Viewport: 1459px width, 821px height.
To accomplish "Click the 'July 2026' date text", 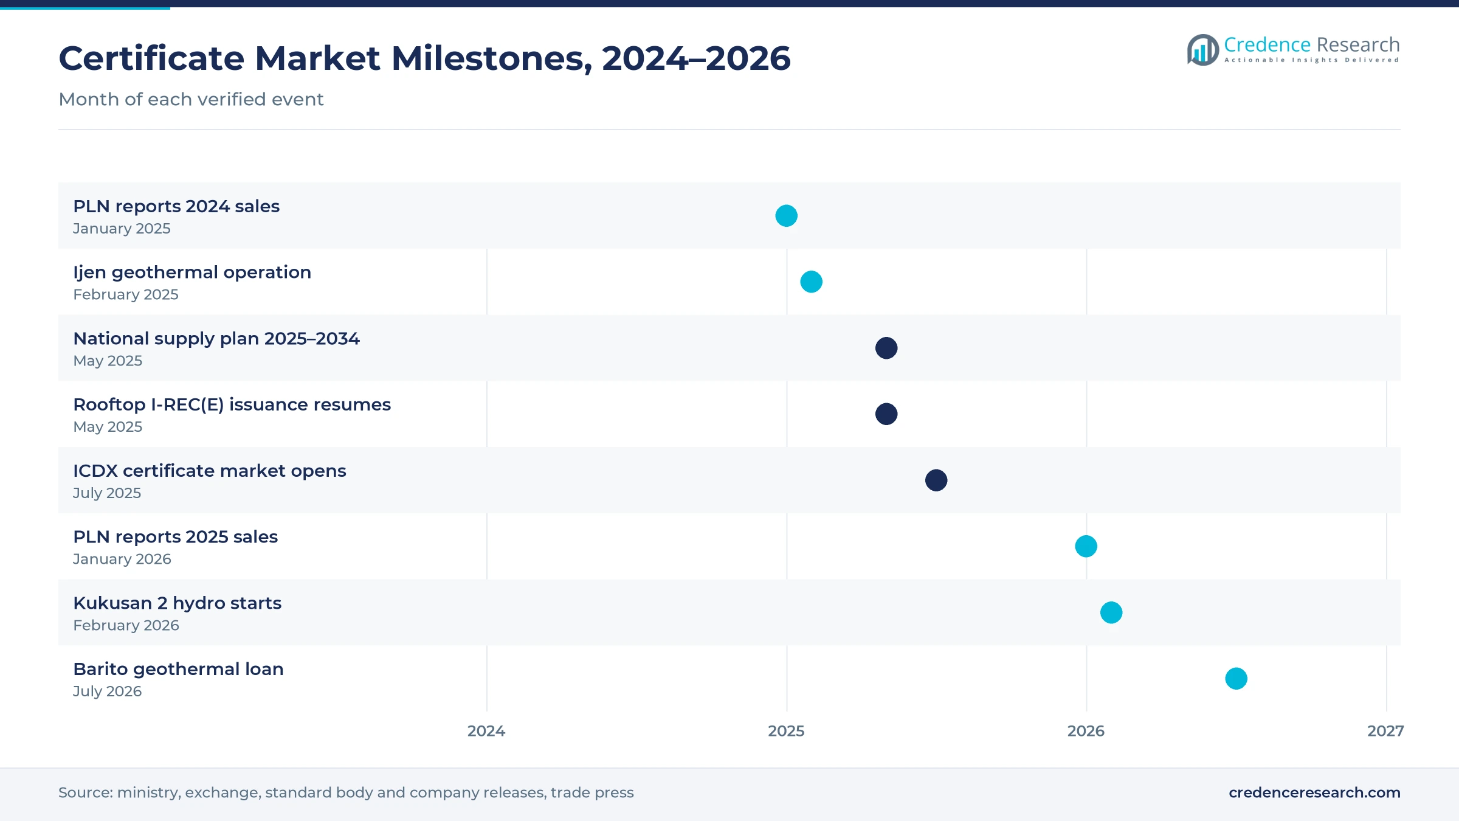I will 107,691.
